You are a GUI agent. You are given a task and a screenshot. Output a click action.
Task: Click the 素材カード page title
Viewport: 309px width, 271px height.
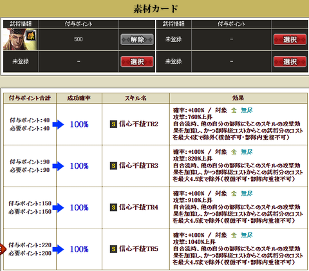point(156,9)
